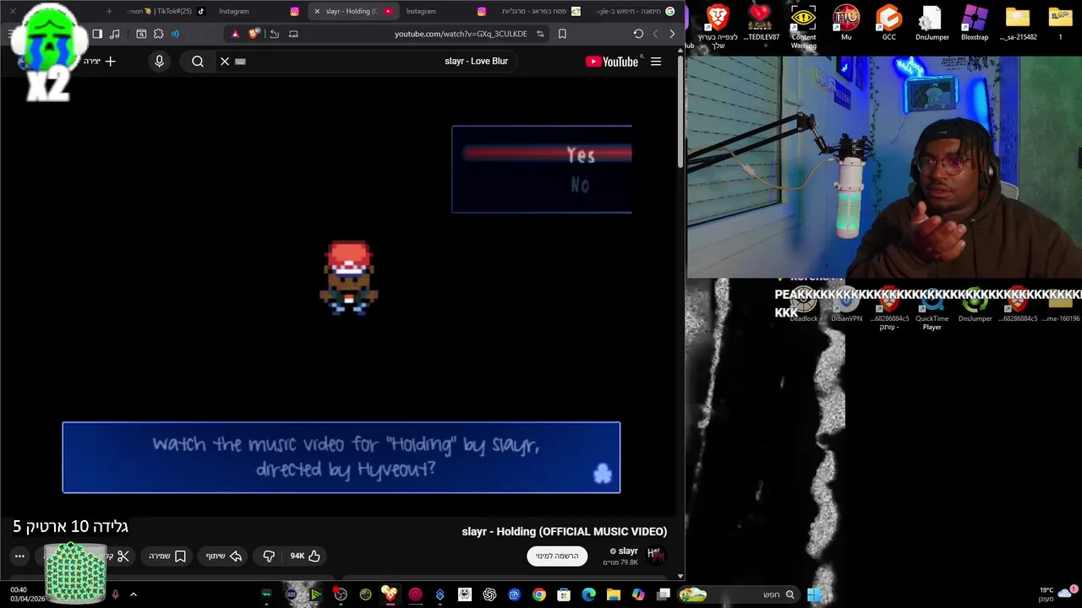The height and width of the screenshot is (608, 1082).
Task: Switch to the Google search tab
Action: (x=634, y=11)
